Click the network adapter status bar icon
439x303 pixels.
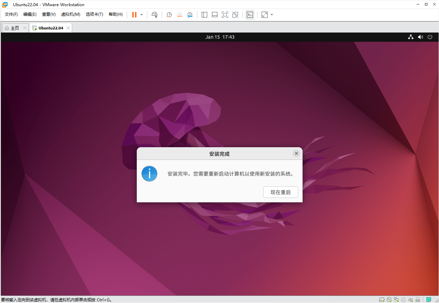[x=396, y=300]
